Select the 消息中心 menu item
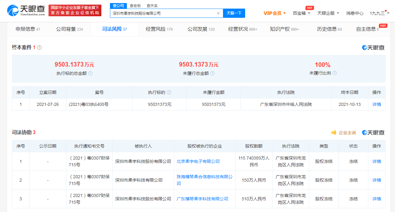This screenshot has height=212, width=395. coord(355,13)
